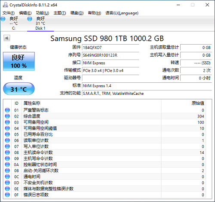Click the CrystalDiskInfo title bar app icon

coord(5,5)
